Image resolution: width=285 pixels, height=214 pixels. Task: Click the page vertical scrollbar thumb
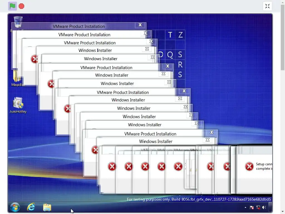282,37
